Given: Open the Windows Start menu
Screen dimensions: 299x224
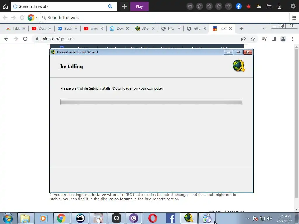Looking at the screenshot, I should point(8,218).
